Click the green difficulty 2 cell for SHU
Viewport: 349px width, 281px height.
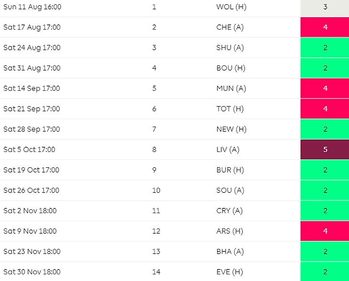(325, 48)
